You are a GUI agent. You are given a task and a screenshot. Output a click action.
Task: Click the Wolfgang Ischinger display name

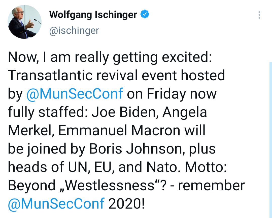point(93,15)
